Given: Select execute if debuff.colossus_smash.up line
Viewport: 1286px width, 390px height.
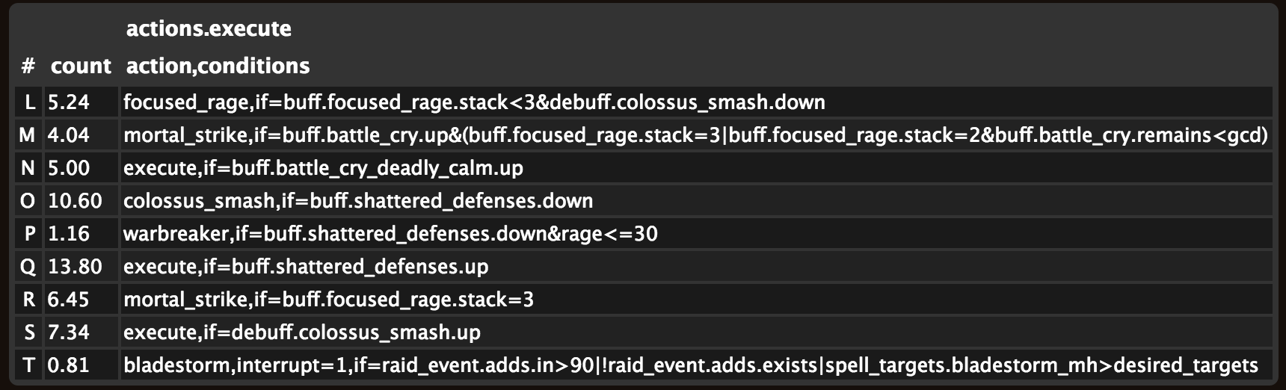Looking at the screenshot, I should tap(301, 332).
